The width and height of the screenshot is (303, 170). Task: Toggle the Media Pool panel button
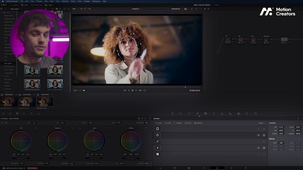click(37, 5)
